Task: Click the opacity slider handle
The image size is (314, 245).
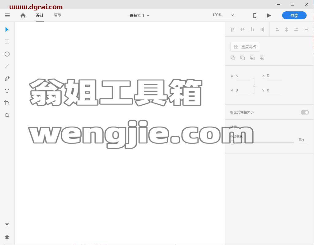Action: coord(232,142)
